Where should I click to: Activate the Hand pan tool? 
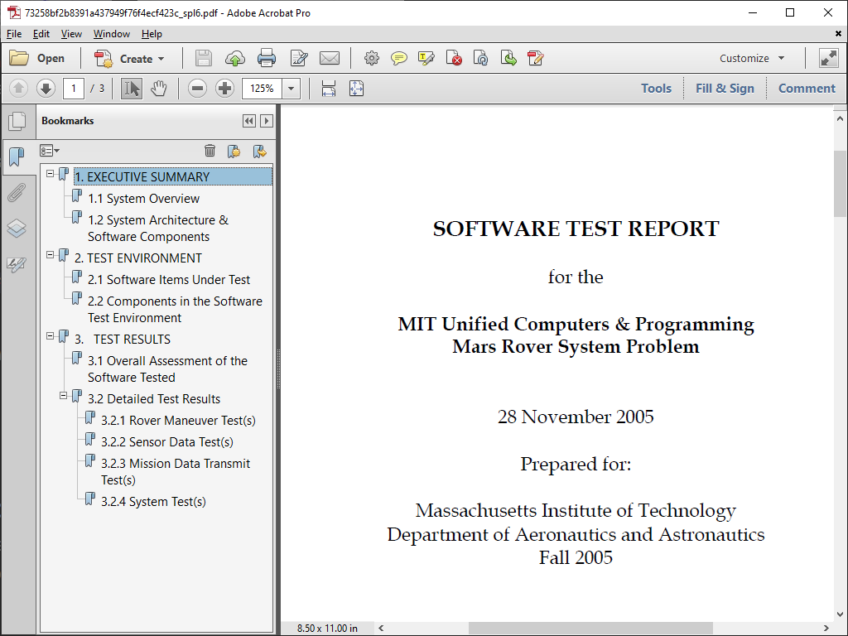click(158, 88)
